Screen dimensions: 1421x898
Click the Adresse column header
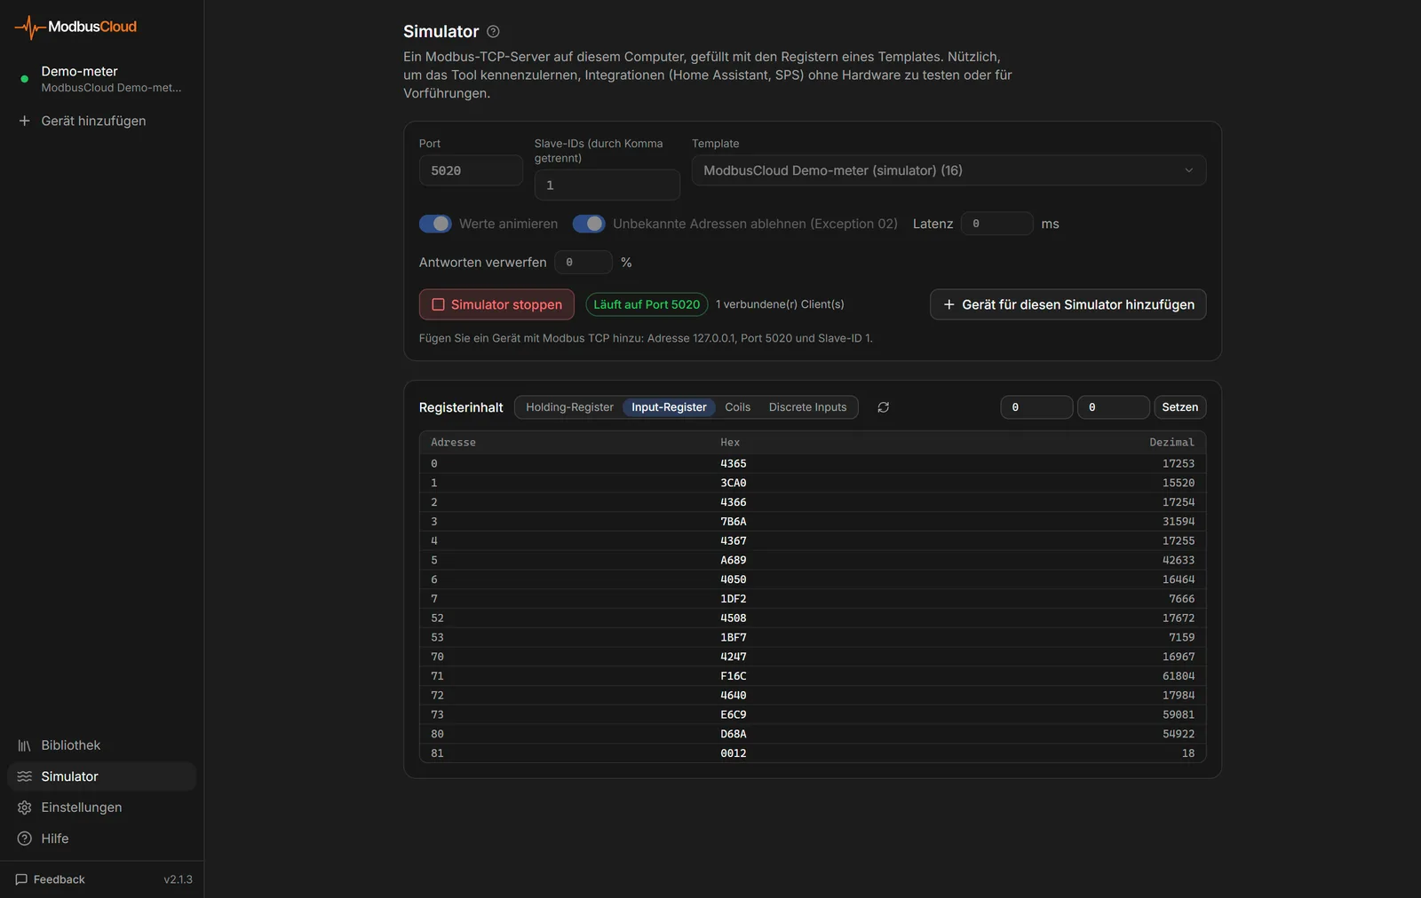tap(453, 442)
